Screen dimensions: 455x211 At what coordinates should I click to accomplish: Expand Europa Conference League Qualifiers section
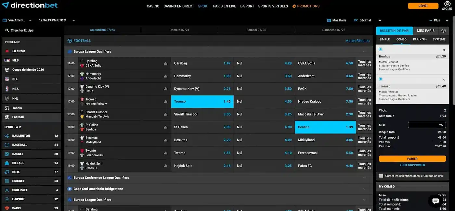point(364,178)
